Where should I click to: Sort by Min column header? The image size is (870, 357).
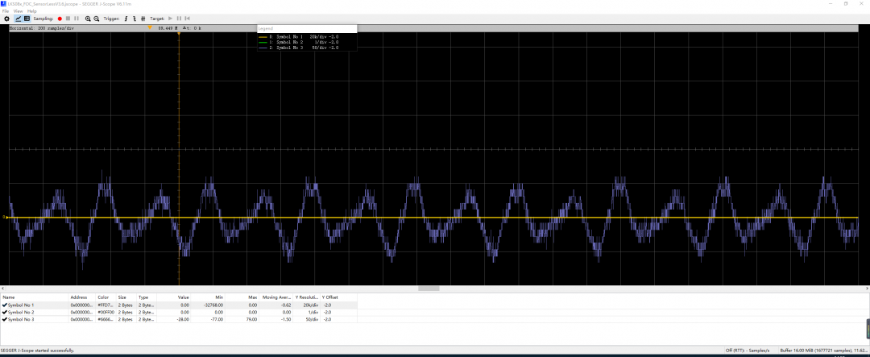pyautogui.click(x=208, y=297)
